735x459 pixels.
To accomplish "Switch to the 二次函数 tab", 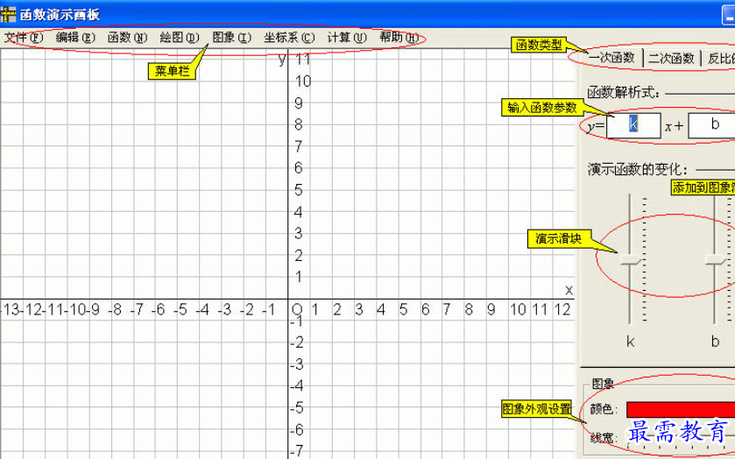I will [671, 59].
